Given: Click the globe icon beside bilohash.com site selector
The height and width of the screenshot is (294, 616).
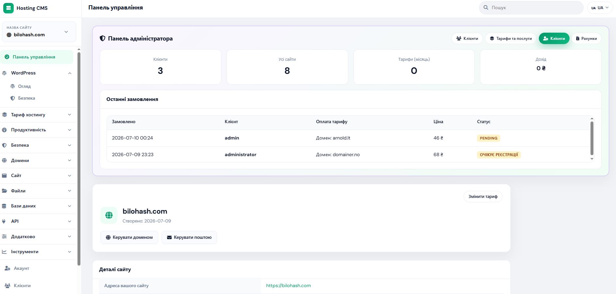Looking at the screenshot, I should (9, 35).
